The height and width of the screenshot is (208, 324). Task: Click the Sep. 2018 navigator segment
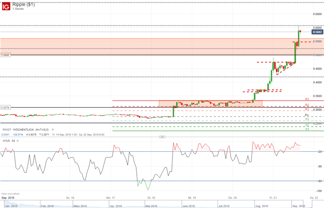point(299,206)
